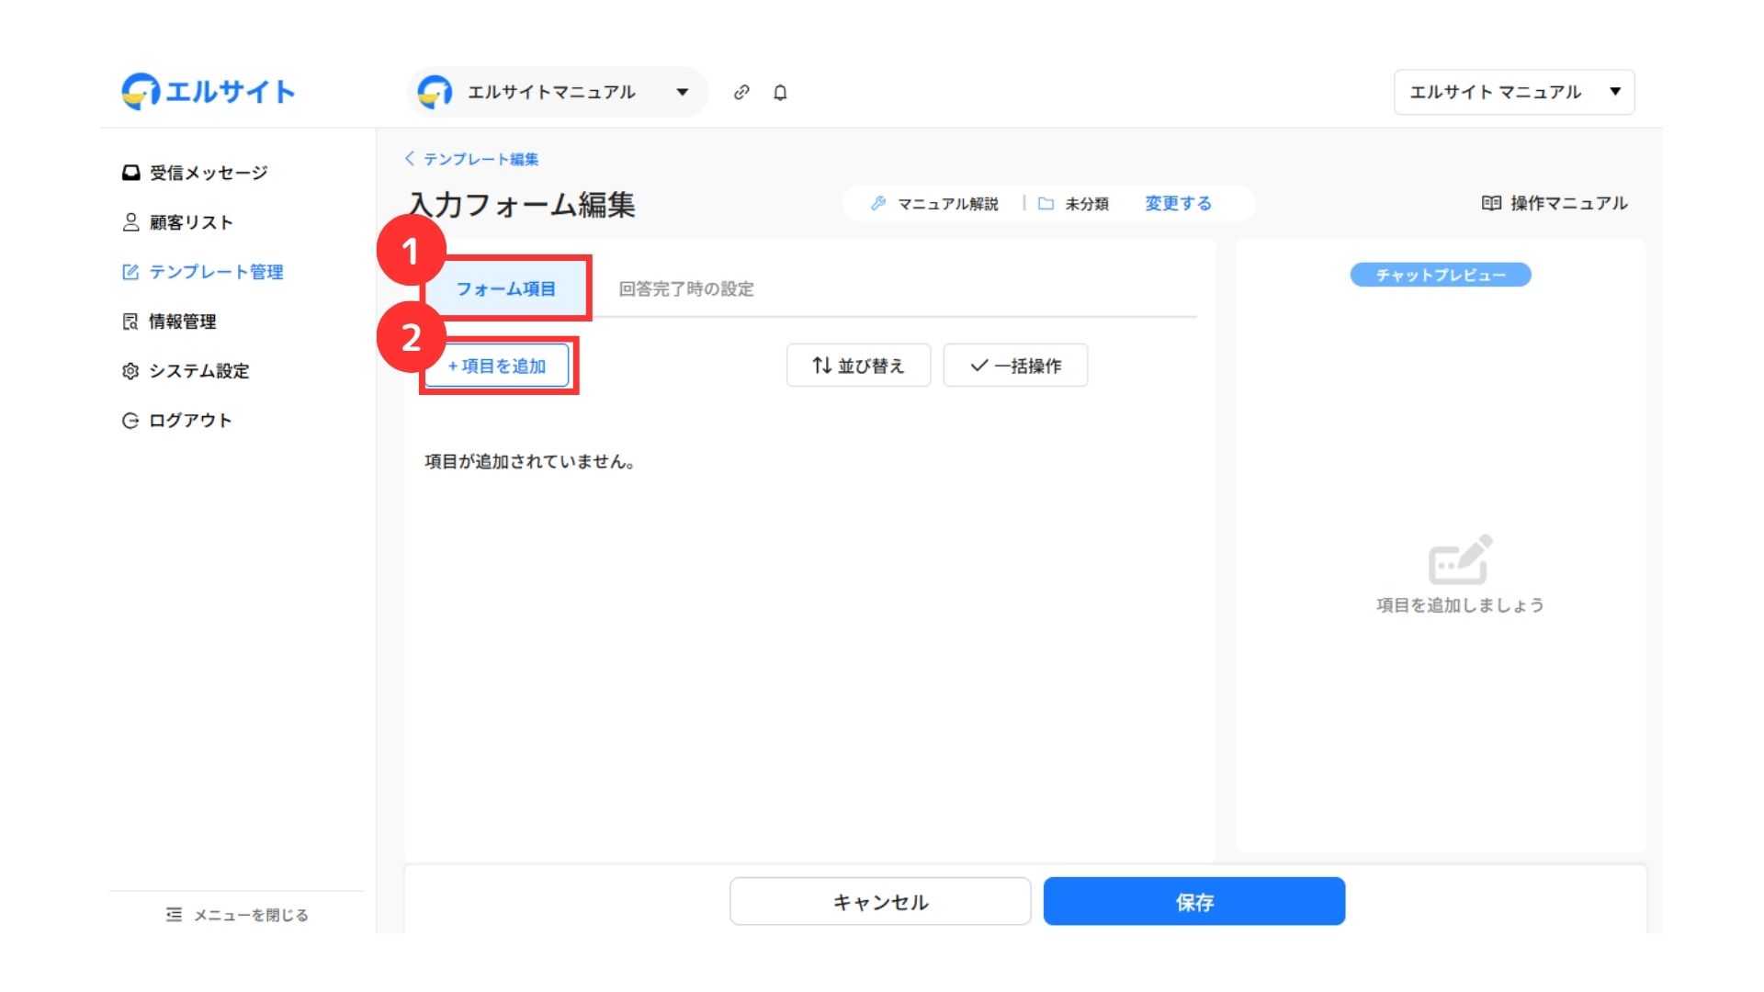Open 受信メッセージ inbox in sidebar
The height and width of the screenshot is (992, 1764).
(196, 173)
